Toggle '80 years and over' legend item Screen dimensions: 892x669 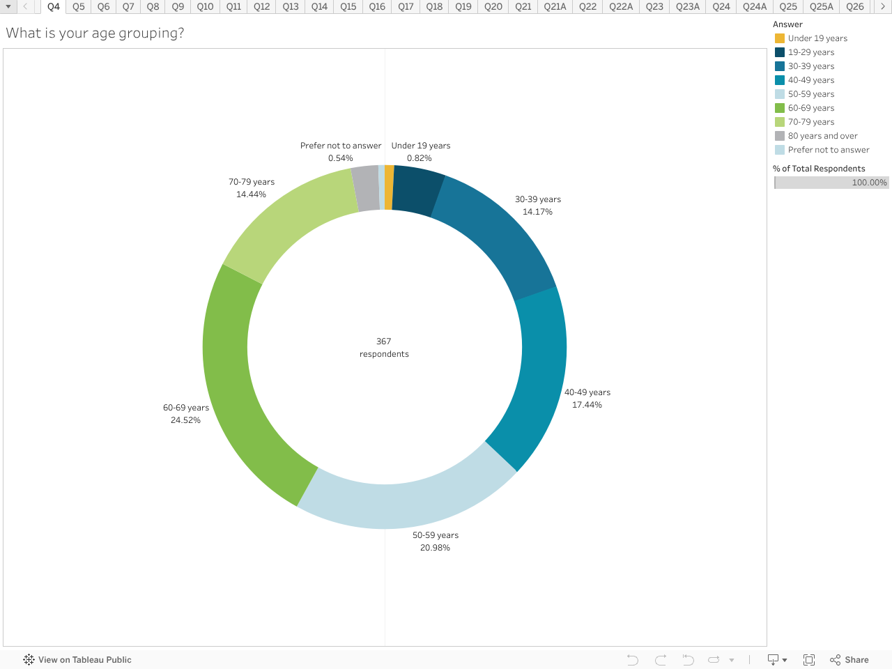(822, 136)
